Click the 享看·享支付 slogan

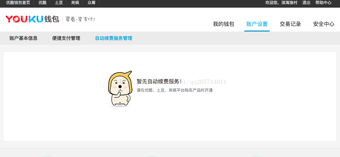pyautogui.click(x=80, y=19)
